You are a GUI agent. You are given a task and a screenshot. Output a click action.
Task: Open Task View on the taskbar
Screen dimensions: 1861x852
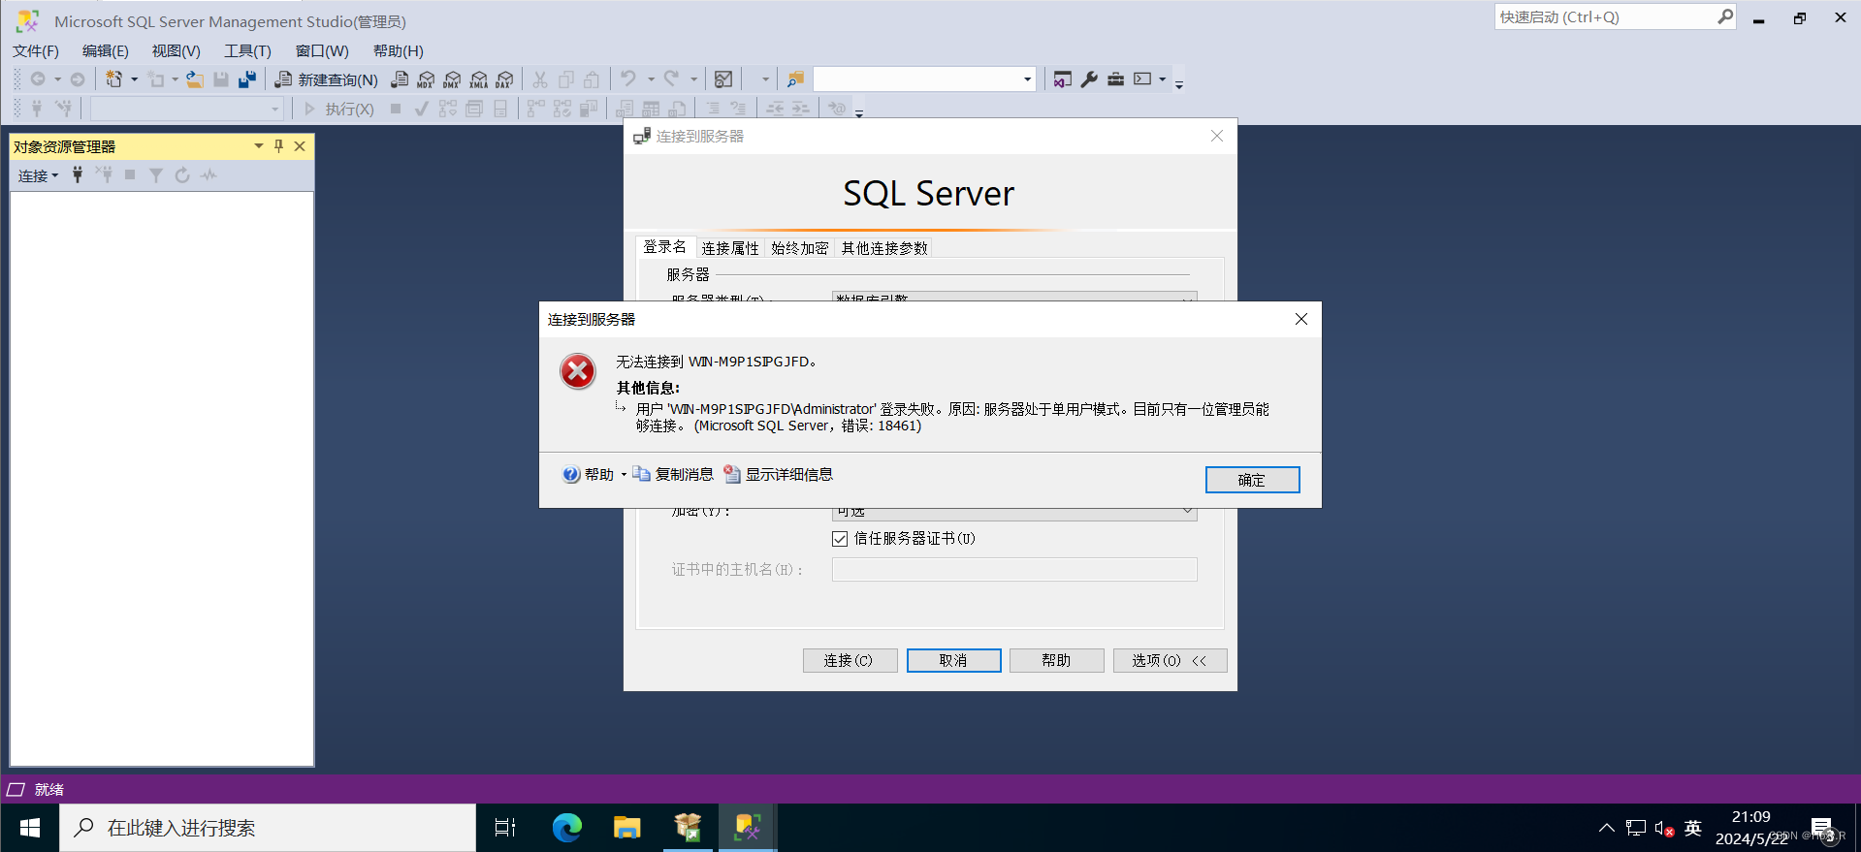pyautogui.click(x=505, y=828)
